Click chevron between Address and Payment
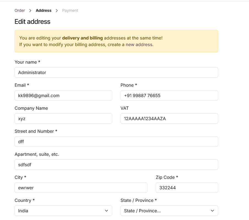Viewport: 249px width, 220px height. pyautogui.click(x=57, y=10)
